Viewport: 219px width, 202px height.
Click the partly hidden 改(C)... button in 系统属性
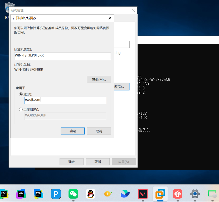coord(122,87)
